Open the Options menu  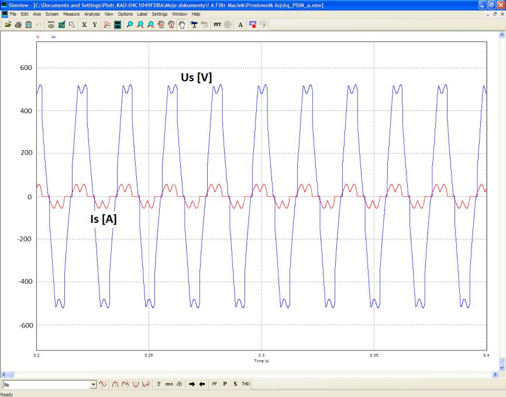pyautogui.click(x=125, y=14)
